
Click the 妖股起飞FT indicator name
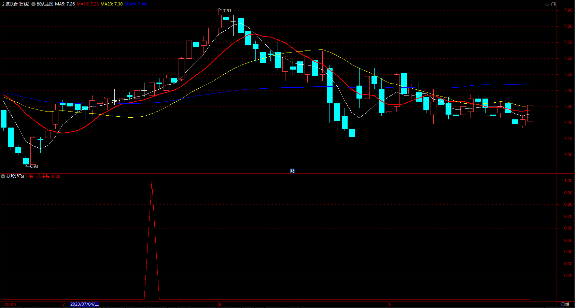[17, 176]
